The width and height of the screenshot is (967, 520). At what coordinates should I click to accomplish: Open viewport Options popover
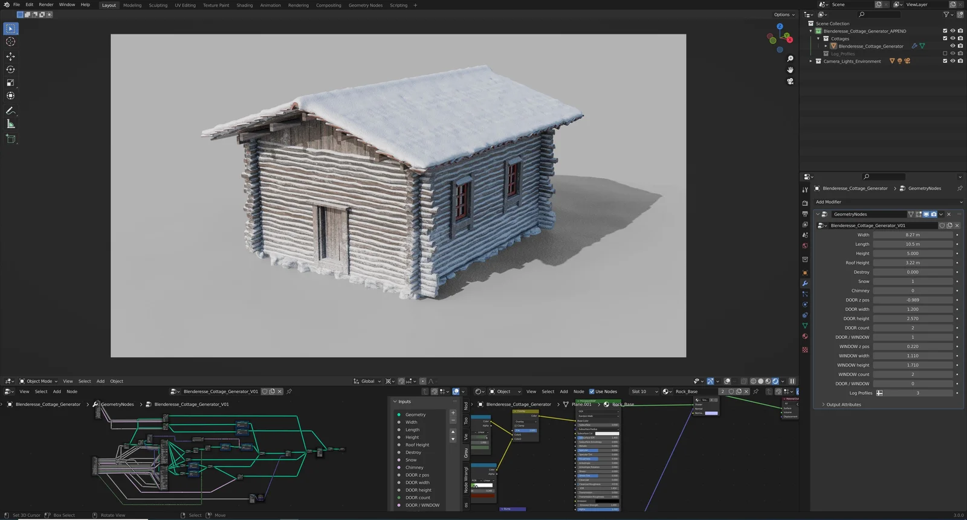pos(784,14)
